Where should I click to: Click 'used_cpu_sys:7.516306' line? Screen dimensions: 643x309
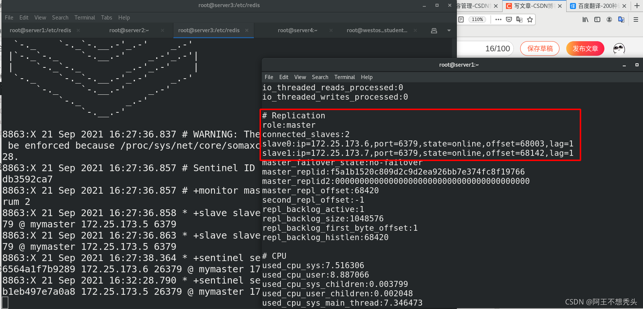click(x=313, y=266)
